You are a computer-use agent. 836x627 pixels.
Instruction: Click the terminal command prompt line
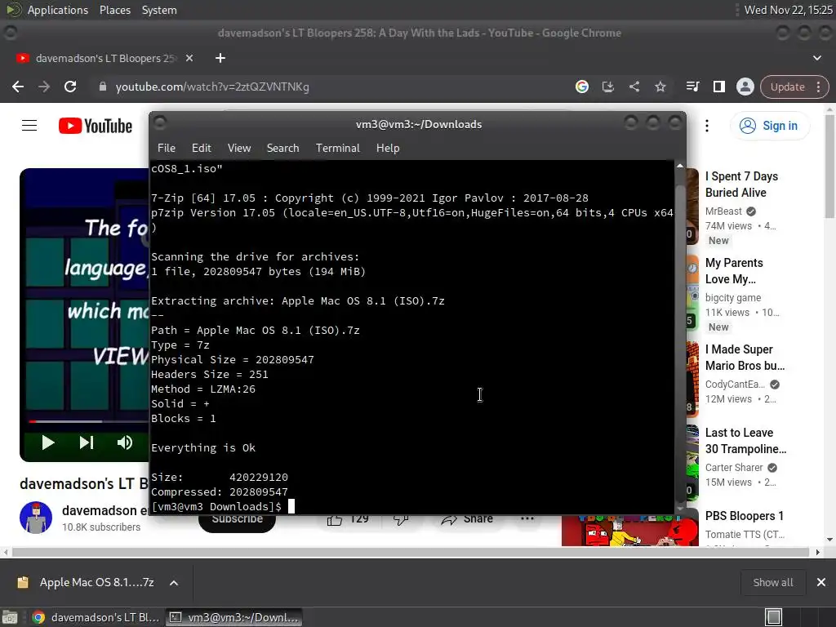tap(411, 506)
